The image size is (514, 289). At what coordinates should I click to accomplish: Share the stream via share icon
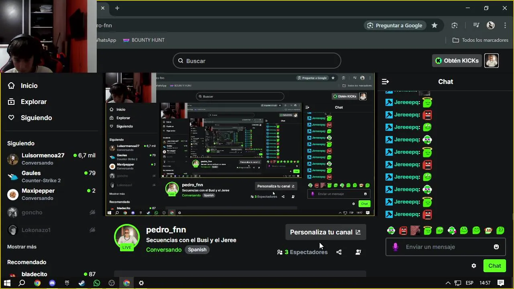(339, 252)
